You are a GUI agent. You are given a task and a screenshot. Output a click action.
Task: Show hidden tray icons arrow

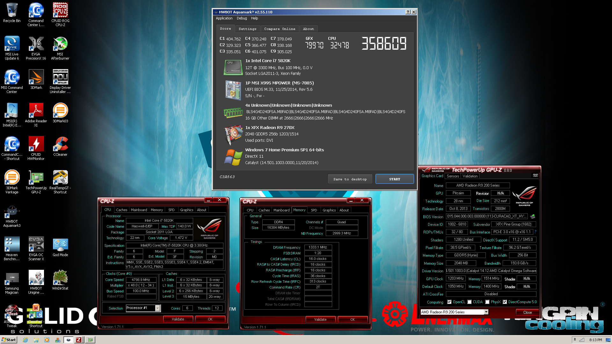pyautogui.click(x=575, y=340)
